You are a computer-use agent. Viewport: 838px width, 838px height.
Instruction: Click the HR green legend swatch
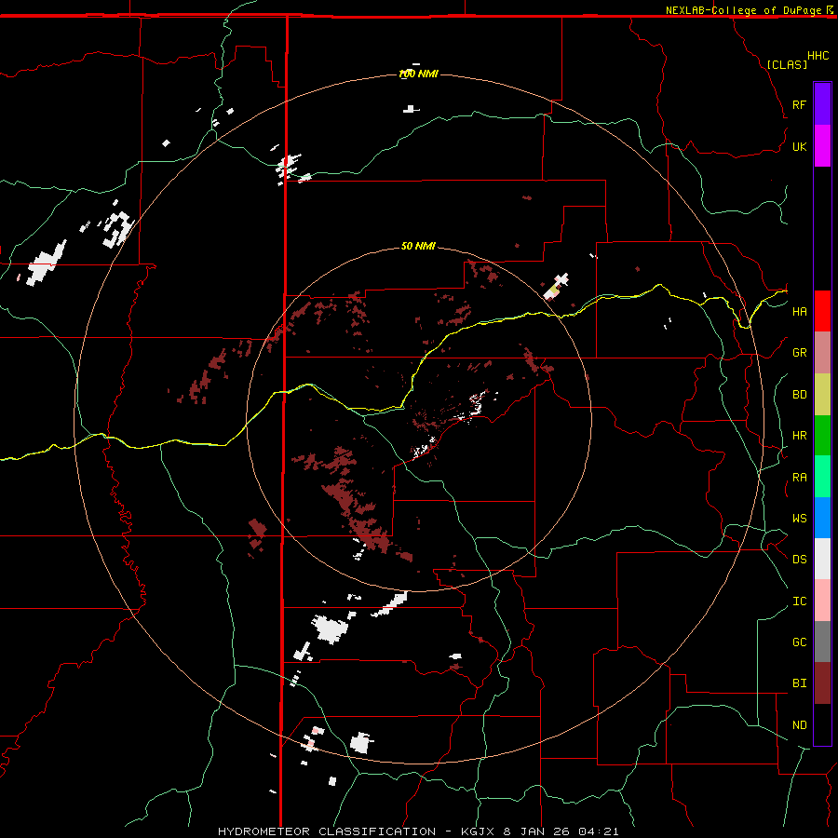[822, 435]
